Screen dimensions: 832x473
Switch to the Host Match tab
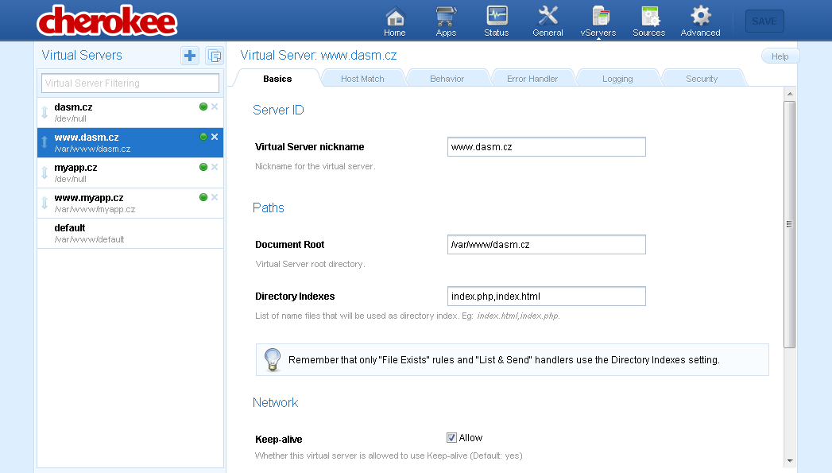tap(362, 79)
